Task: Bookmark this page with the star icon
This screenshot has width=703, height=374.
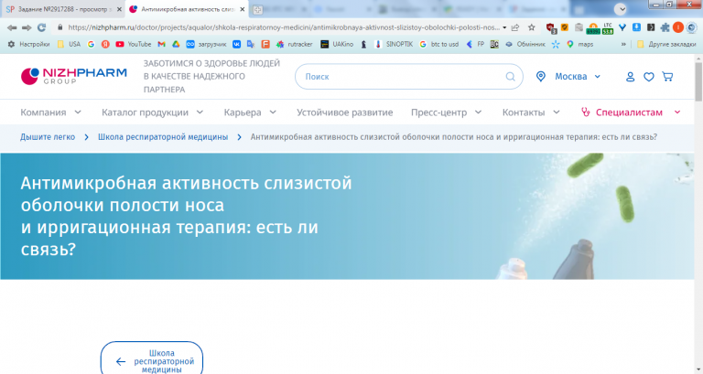Action: pyautogui.click(x=532, y=27)
